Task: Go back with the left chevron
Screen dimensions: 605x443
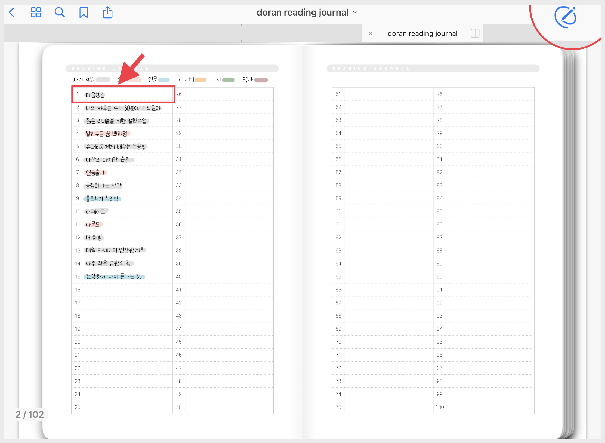Action: click(x=12, y=13)
